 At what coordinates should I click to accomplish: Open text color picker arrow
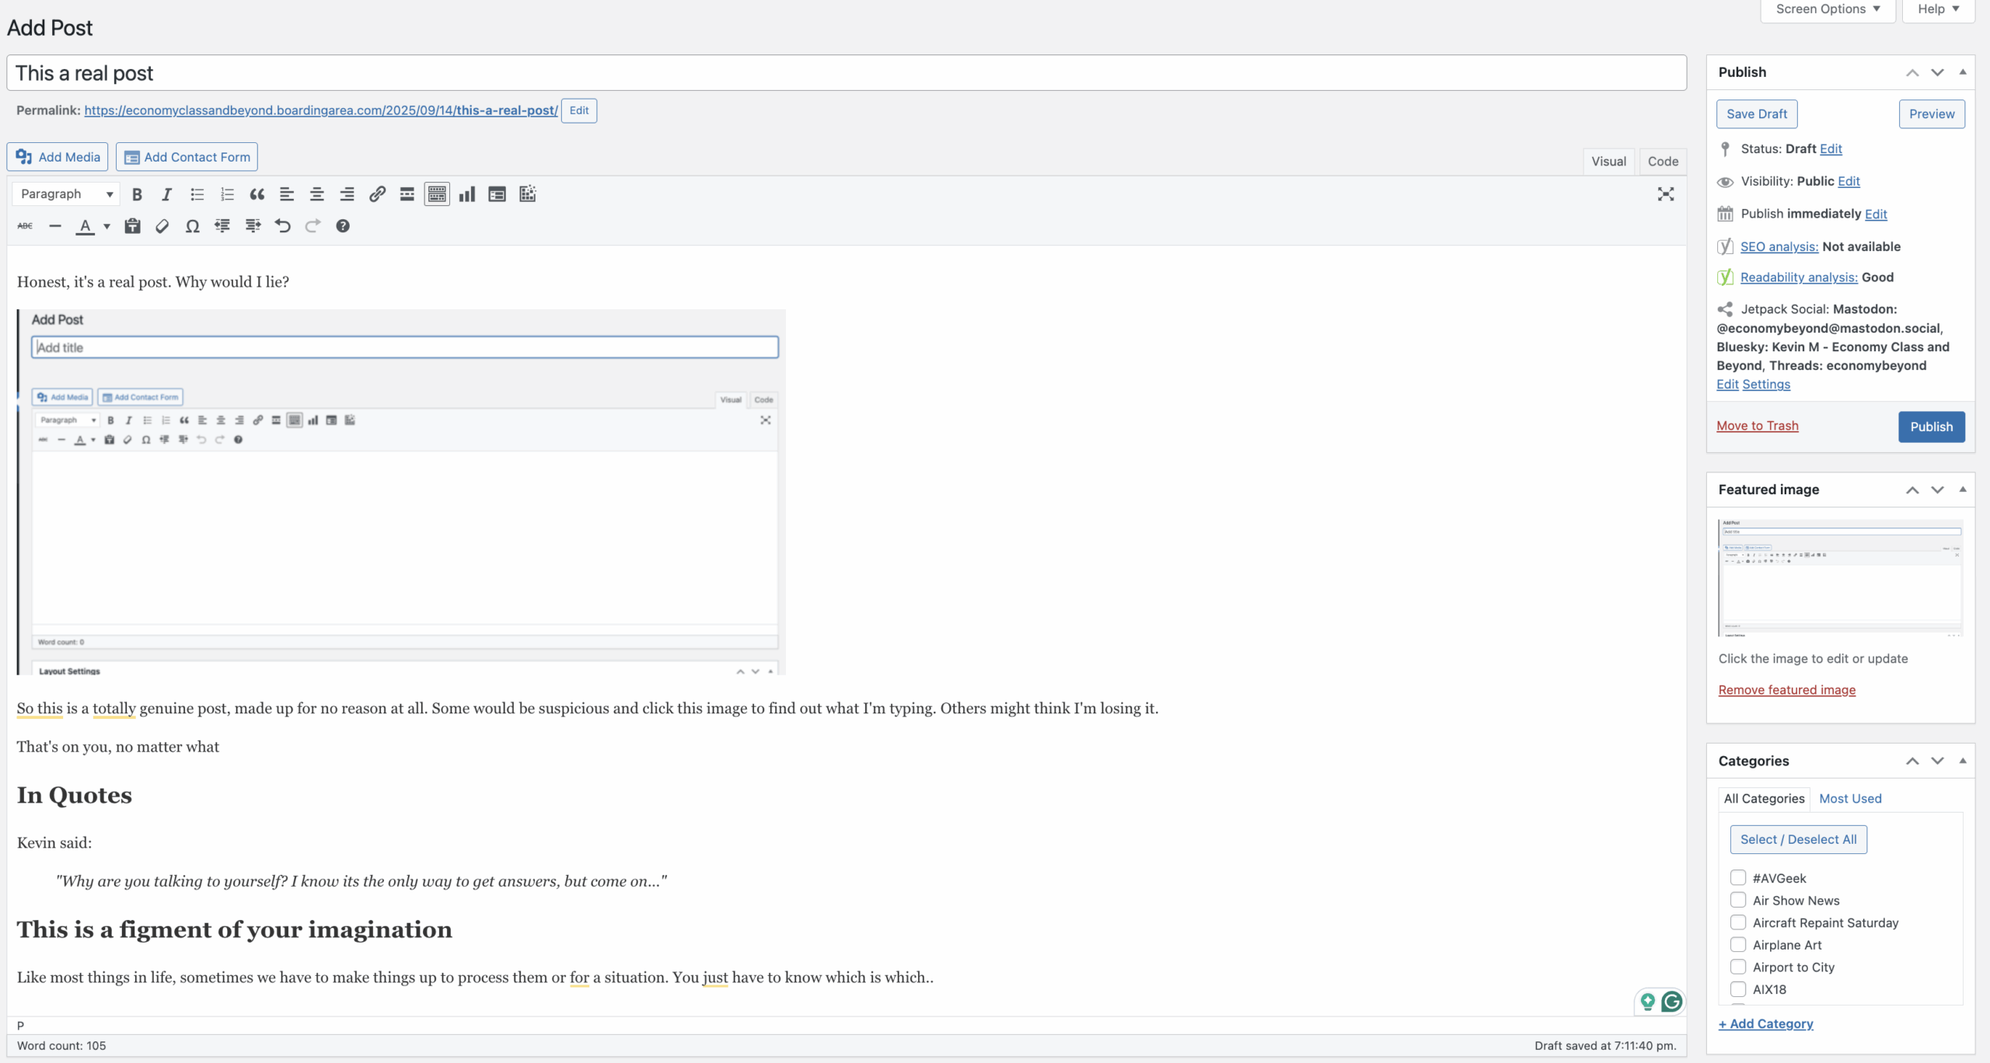pyautogui.click(x=107, y=226)
